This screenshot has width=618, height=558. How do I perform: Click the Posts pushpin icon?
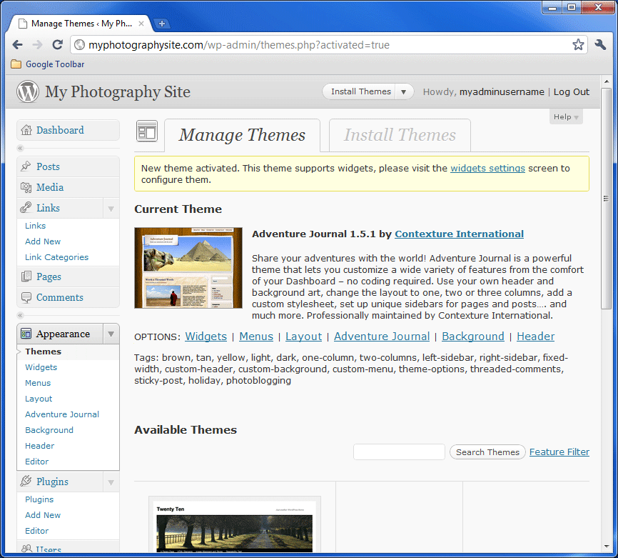[x=26, y=166]
